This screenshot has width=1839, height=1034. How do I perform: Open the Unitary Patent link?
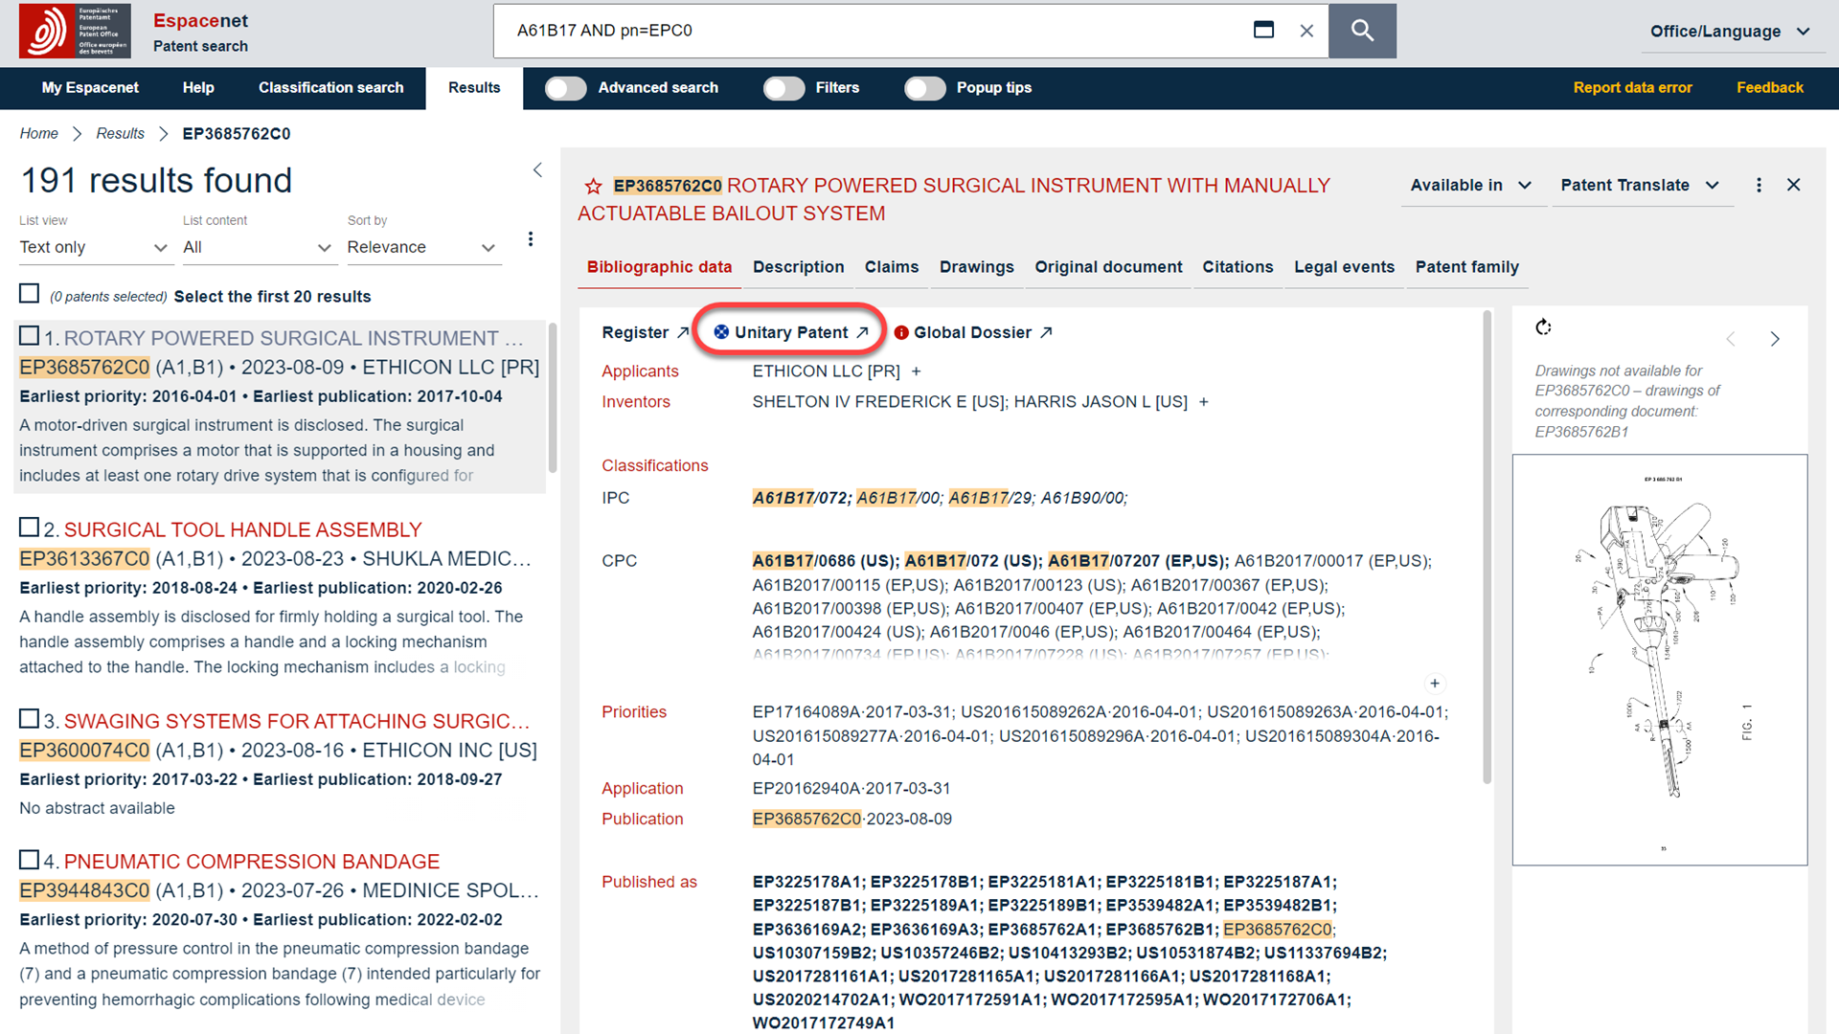pos(791,332)
